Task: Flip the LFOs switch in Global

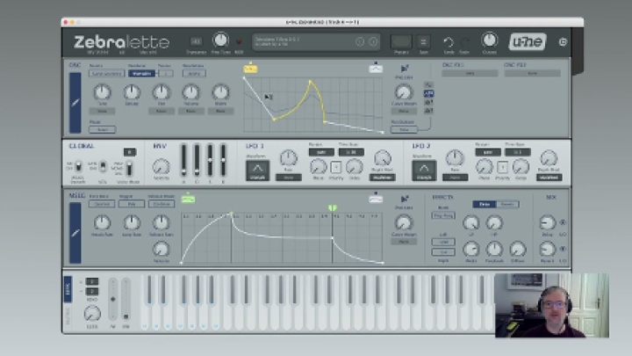Action: point(104,166)
